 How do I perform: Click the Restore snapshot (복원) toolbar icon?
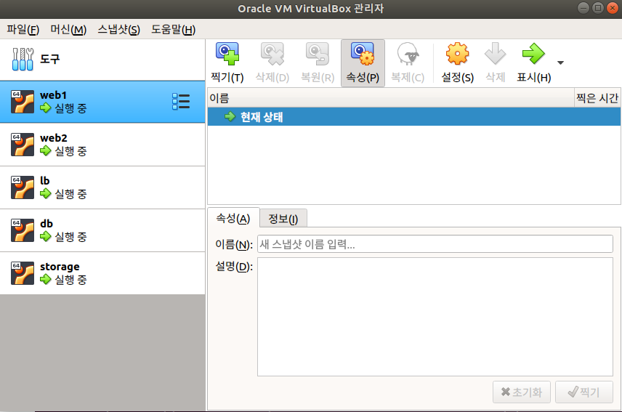point(318,54)
